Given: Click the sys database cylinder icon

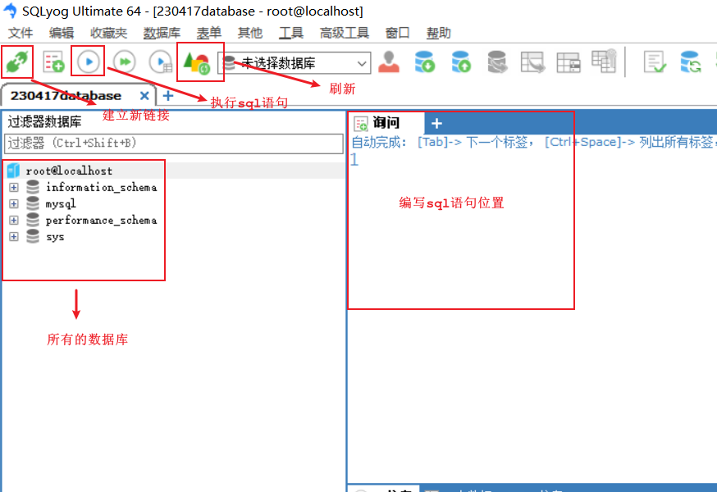Looking at the screenshot, I should click(33, 237).
